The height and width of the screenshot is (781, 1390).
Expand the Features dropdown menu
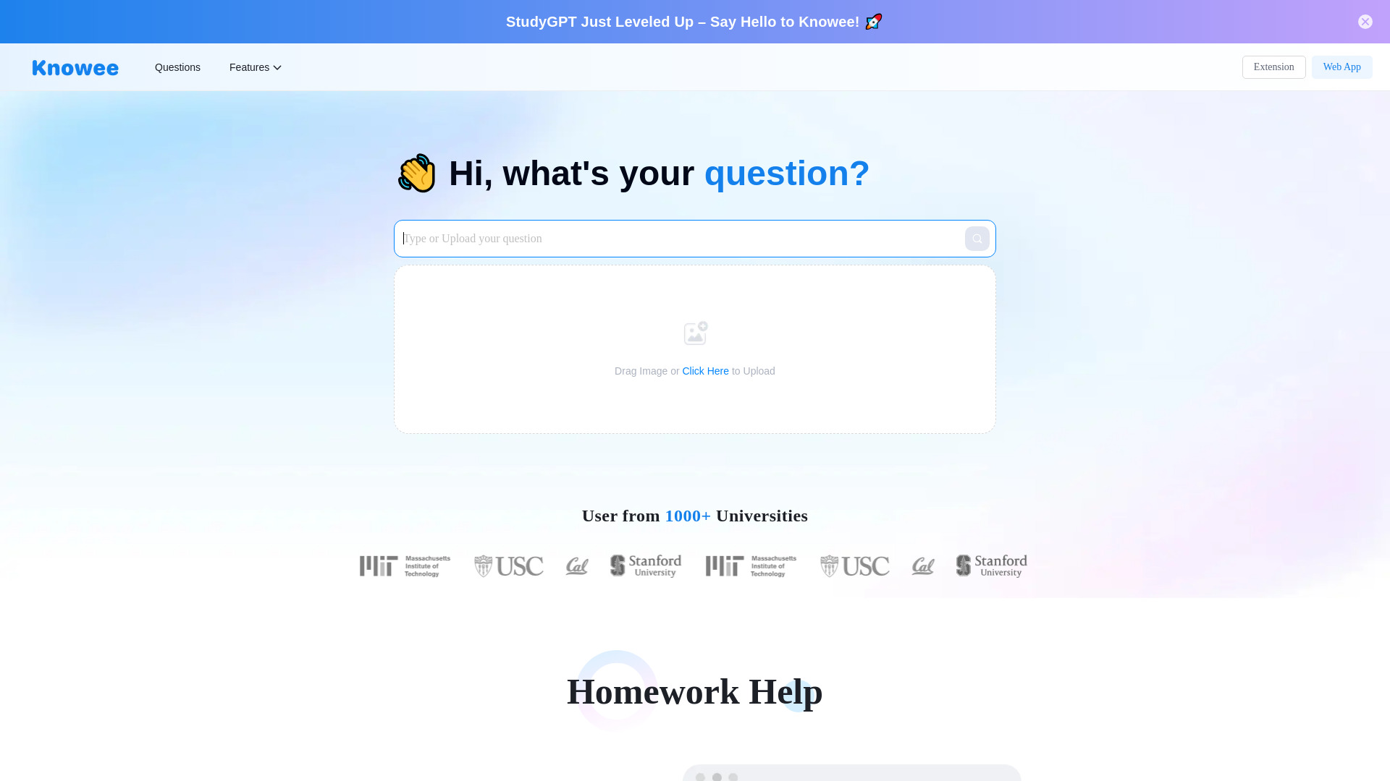pyautogui.click(x=255, y=67)
